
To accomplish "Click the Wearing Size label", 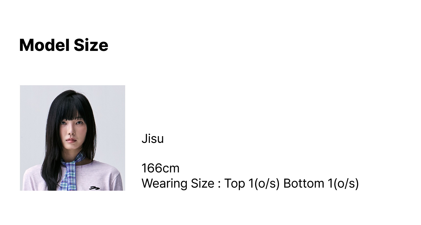I will [x=178, y=183].
